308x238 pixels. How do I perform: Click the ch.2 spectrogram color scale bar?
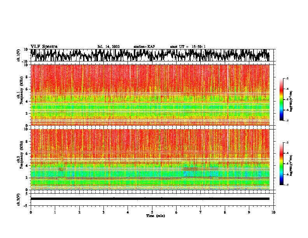point(282,164)
